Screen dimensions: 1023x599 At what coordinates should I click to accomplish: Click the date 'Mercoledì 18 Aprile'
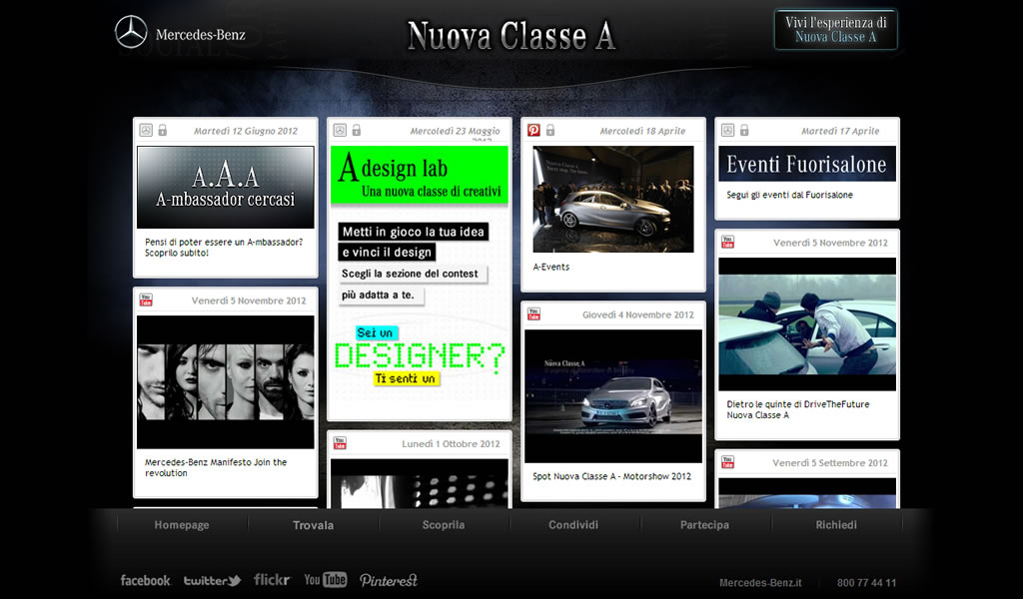point(642,131)
